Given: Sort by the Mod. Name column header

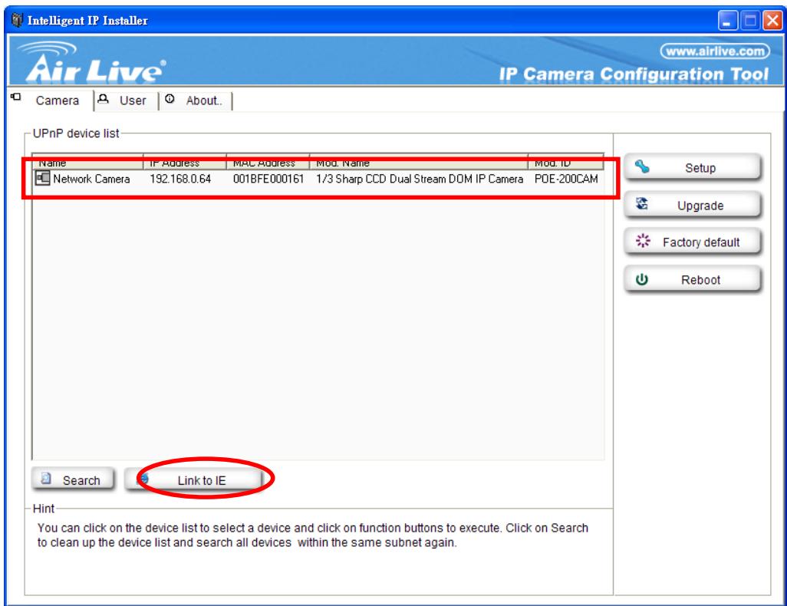Looking at the screenshot, I should pos(419,162).
